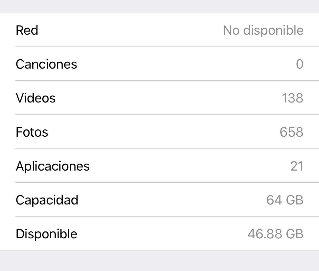Tap the Aplicaciones count 21
The width and height of the screenshot is (319, 271).
(297, 166)
